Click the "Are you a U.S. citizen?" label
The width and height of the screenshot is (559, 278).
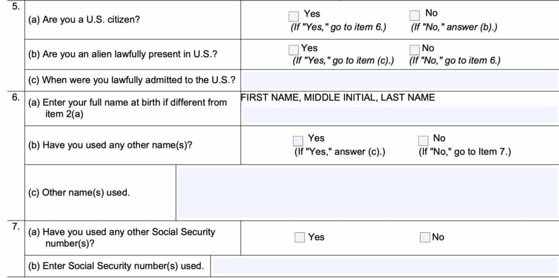pyautogui.click(x=84, y=19)
